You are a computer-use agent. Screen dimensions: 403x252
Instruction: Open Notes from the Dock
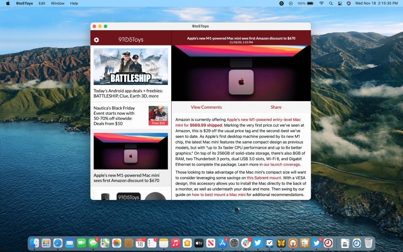[x=164, y=243]
